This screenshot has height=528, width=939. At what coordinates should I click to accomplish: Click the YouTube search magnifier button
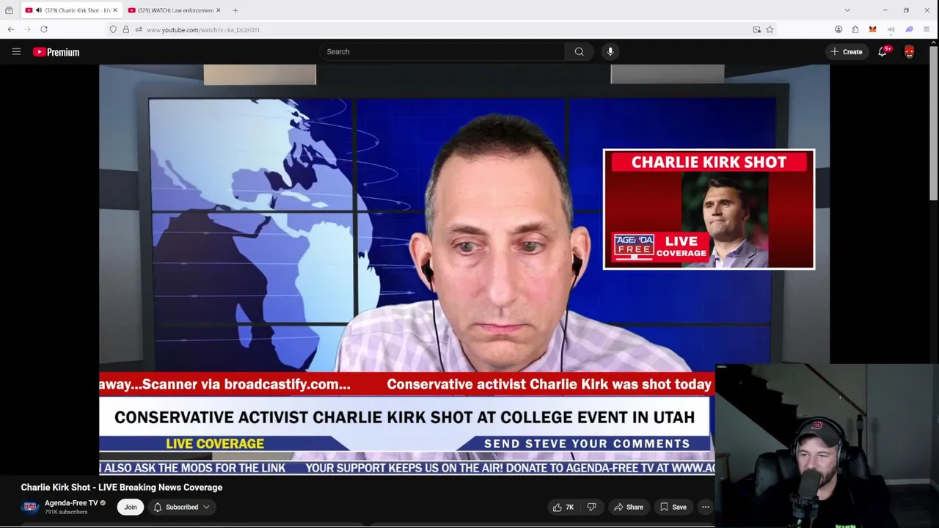click(579, 51)
